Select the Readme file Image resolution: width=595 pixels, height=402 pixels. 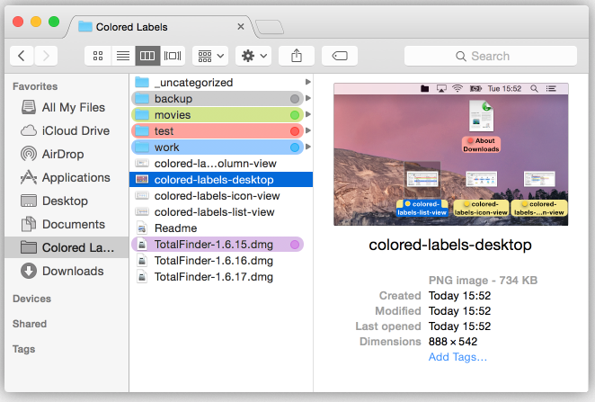pos(221,228)
